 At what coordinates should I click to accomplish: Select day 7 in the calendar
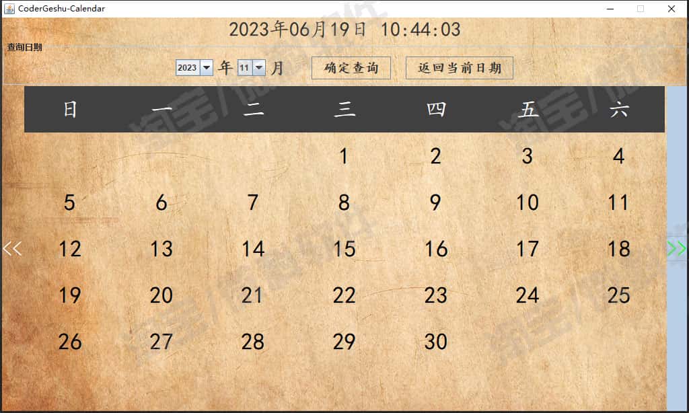coord(253,202)
